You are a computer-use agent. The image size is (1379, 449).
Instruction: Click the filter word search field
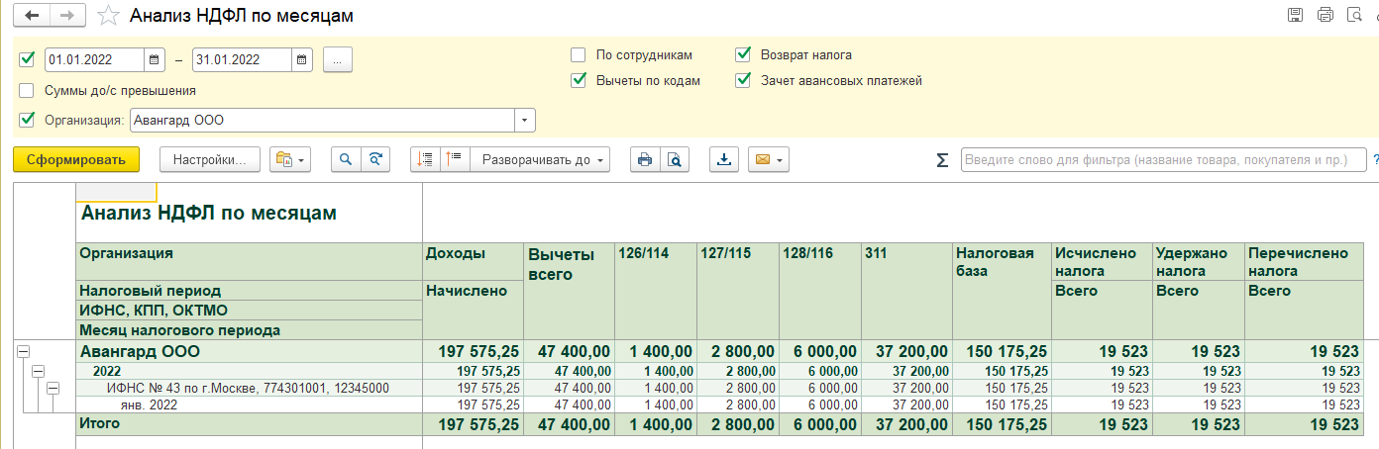click(x=1162, y=159)
